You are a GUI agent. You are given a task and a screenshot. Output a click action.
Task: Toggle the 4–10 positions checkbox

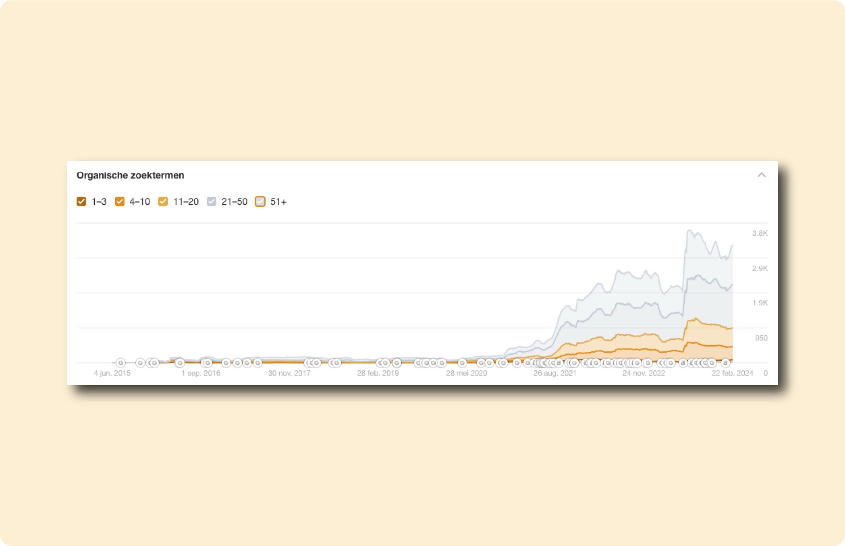coord(120,201)
